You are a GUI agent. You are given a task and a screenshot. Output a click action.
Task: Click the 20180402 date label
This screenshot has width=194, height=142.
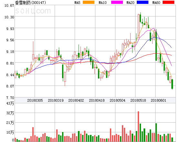(76, 100)
